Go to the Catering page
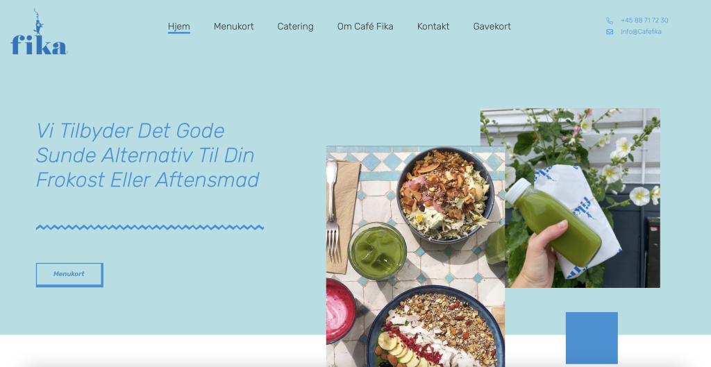The image size is (711, 367). click(295, 27)
